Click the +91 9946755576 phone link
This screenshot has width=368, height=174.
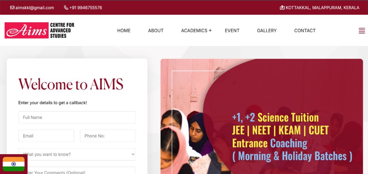(86, 8)
